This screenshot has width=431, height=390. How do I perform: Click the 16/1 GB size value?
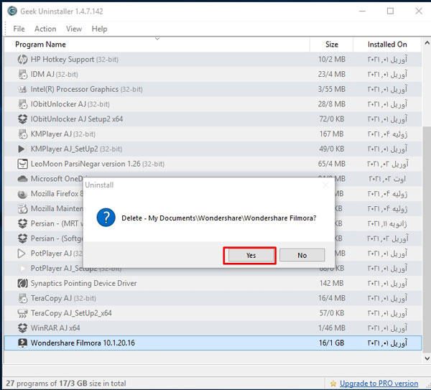(x=331, y=343)
